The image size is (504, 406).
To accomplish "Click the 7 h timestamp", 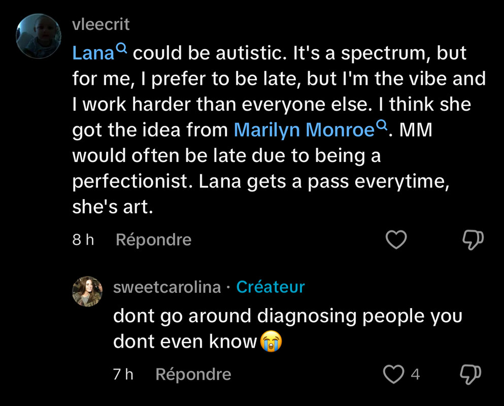I will click(x=123, y=375).
